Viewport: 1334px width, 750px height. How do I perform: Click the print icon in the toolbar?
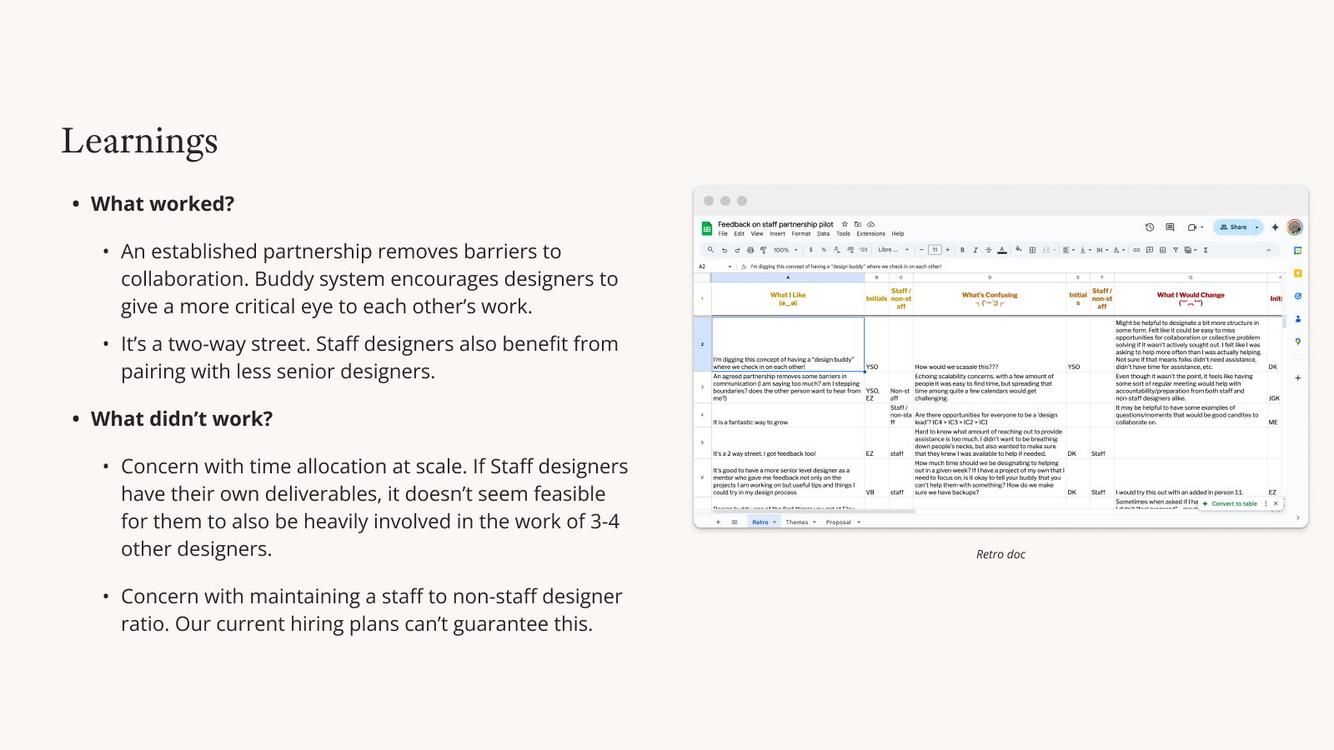click(x=750, y=250)
